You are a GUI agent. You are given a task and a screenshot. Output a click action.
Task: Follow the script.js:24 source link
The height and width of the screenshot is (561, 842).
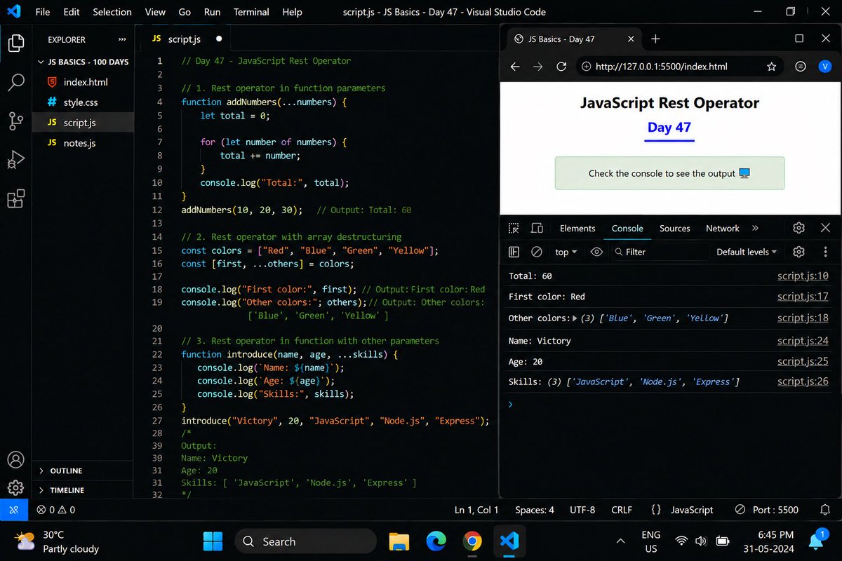[803, 341]
